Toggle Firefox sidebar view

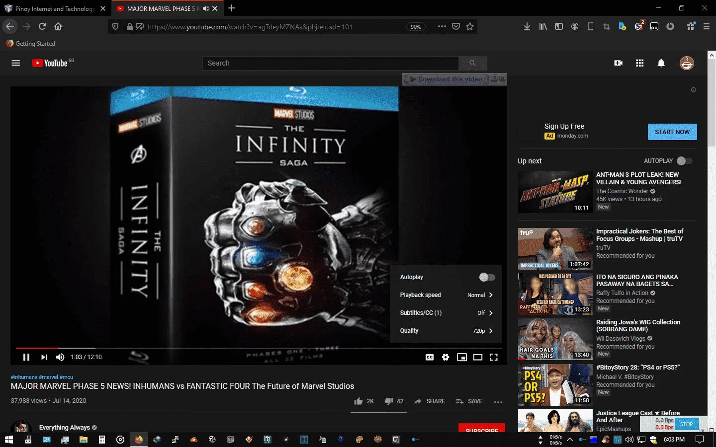click(559, 26)
